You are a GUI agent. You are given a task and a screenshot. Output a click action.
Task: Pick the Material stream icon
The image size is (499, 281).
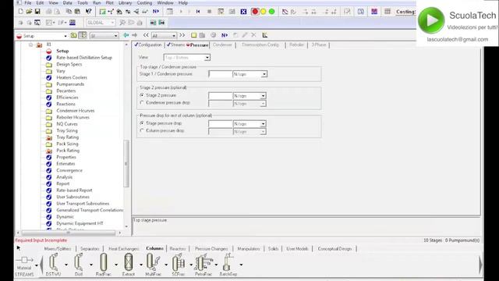(24, 260)
